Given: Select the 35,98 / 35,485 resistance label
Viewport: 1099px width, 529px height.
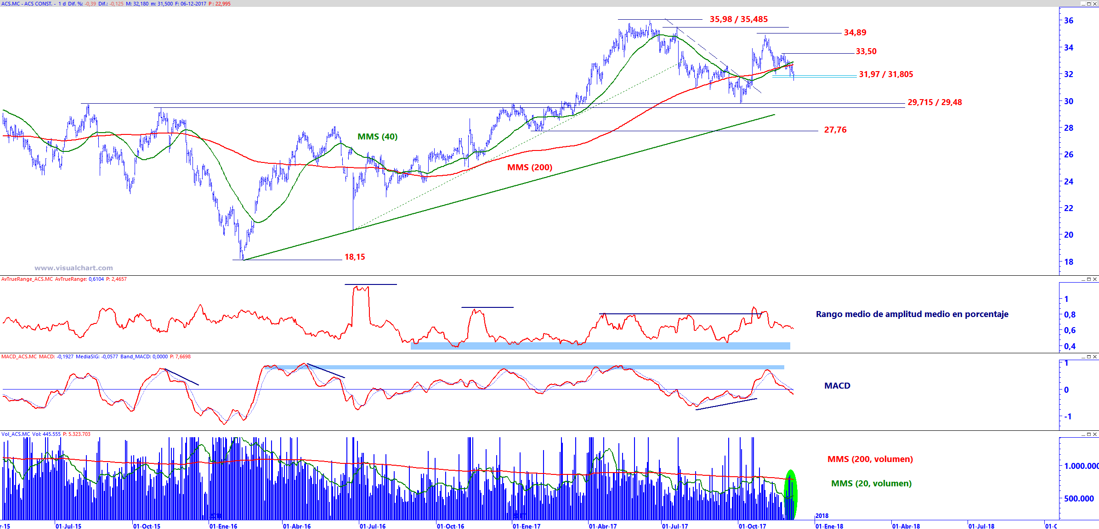Looking at the screenshot, I should click(x=738, y=19).
